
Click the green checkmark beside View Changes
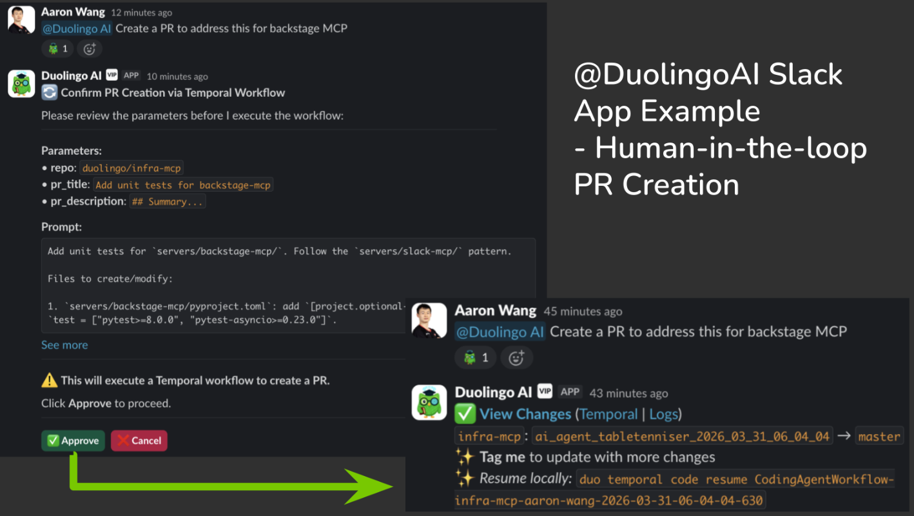coord(465,414)
